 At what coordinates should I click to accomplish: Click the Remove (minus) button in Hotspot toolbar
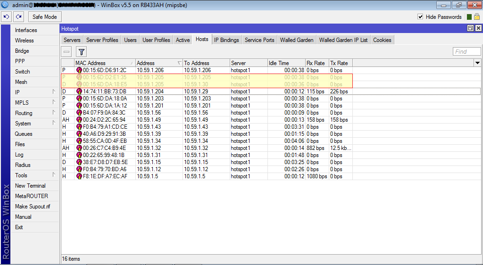coord(67,52)
